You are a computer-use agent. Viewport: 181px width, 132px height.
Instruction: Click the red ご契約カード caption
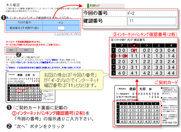(166, 82)
